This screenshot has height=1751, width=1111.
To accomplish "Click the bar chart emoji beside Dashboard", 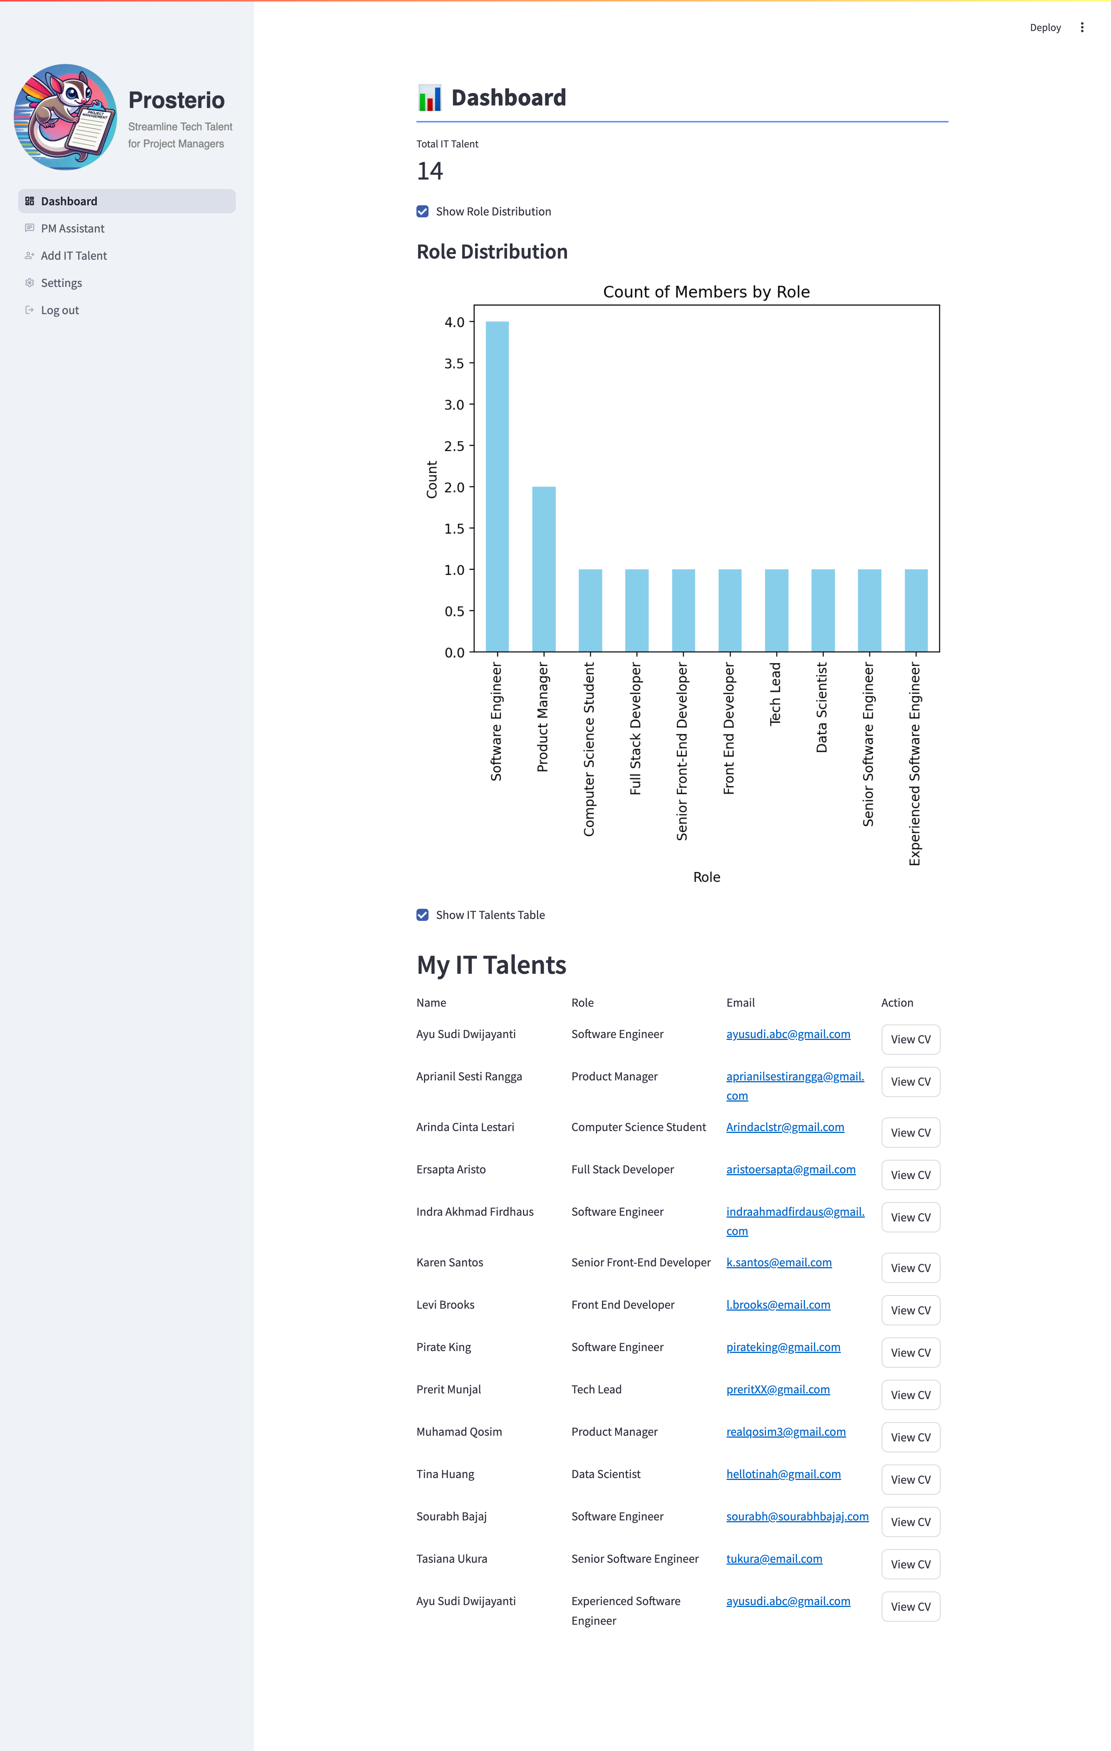I will pyautogui.click(x=430, y=98).
